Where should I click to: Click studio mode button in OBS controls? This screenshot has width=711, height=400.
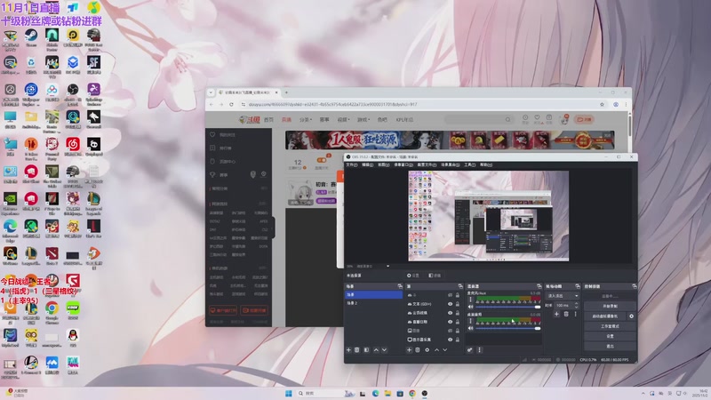tap(610, 326)
